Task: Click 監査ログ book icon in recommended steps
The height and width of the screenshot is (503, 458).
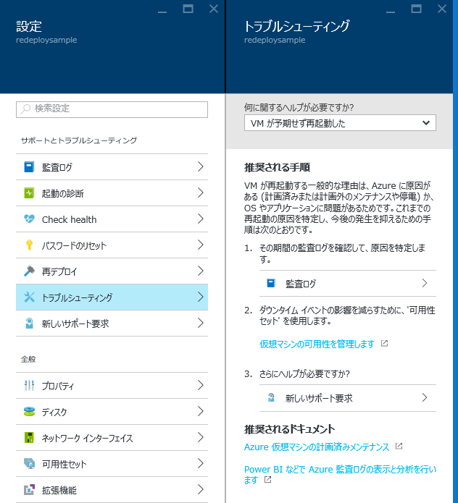Action: pyautogui.click(x=271, y=283)
